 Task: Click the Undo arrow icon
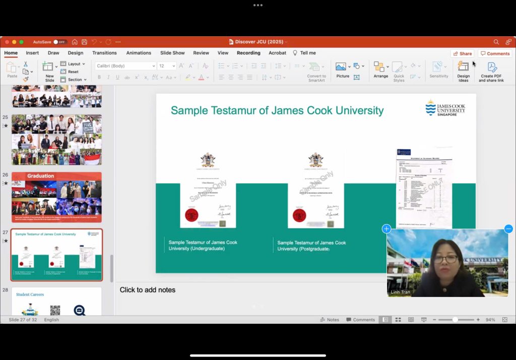click(x=94, y=42)
